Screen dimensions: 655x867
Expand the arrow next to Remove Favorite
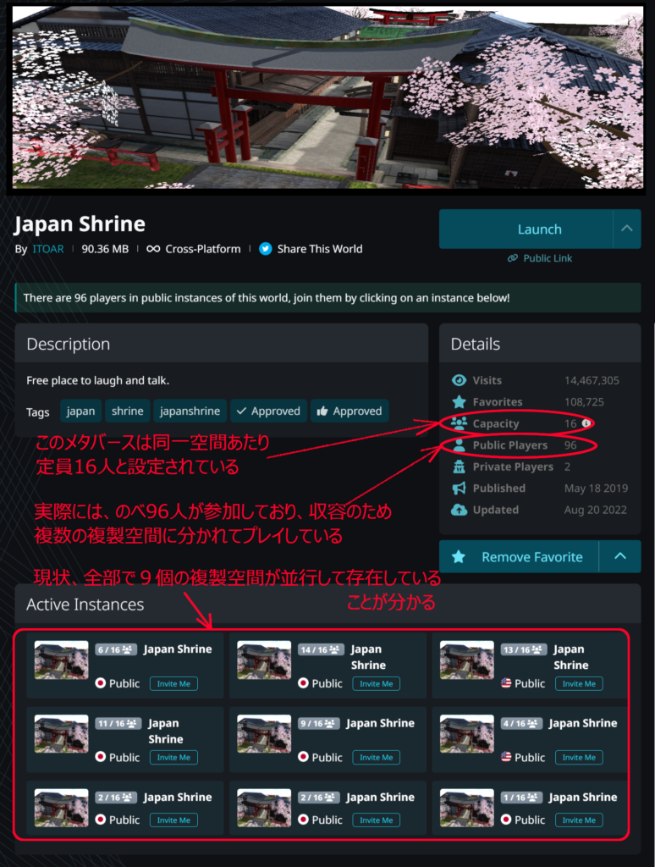(619, 556)
